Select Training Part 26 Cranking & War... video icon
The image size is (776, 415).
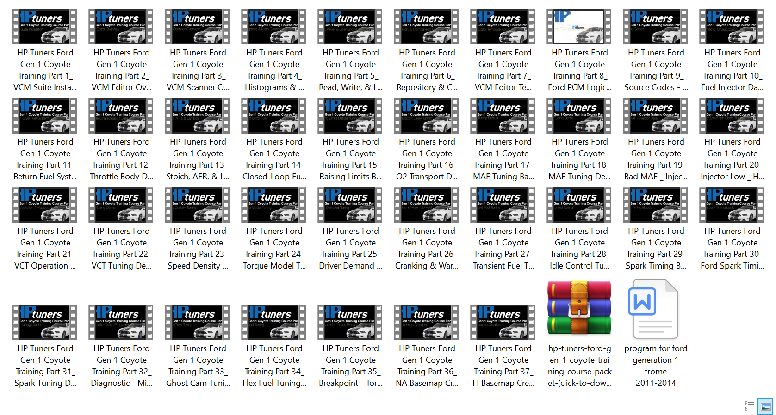coord(427,205)
